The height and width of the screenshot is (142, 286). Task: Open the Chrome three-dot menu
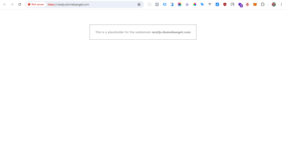click(x=281, y=4)
